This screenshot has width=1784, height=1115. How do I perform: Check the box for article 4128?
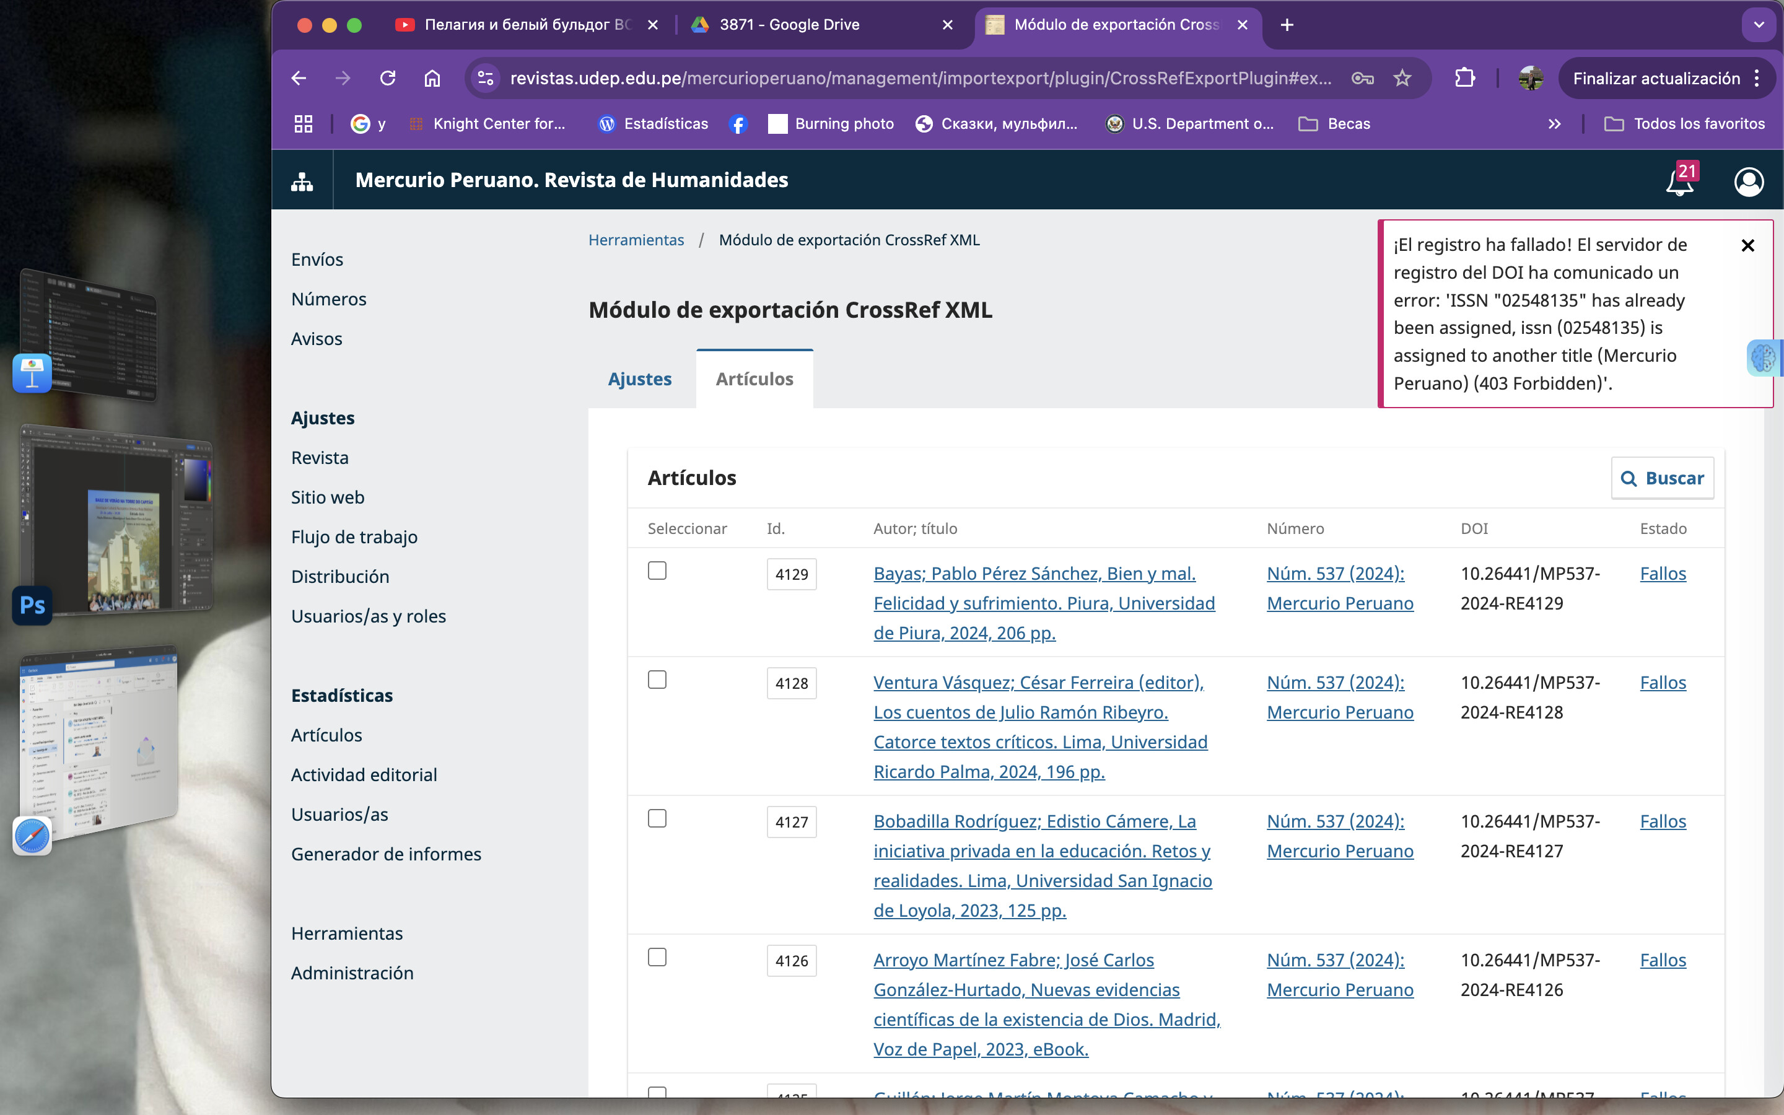(657, 680)
